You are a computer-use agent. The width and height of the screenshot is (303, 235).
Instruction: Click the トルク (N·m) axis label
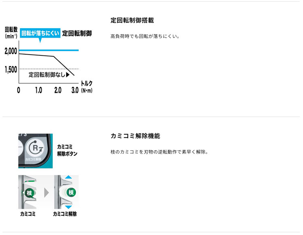[86, 87]
